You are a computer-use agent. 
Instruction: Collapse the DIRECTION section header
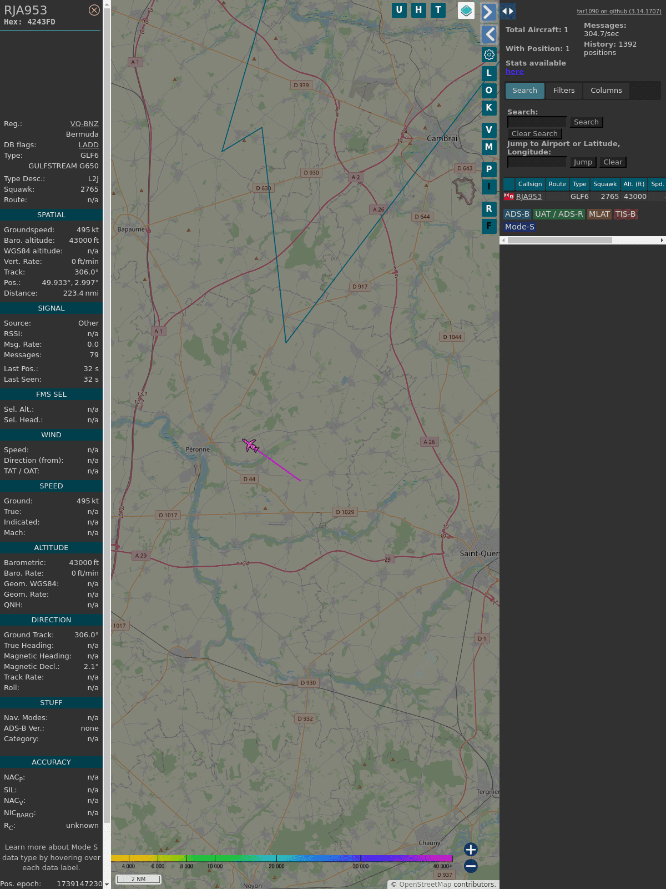(x=51, y=620)
